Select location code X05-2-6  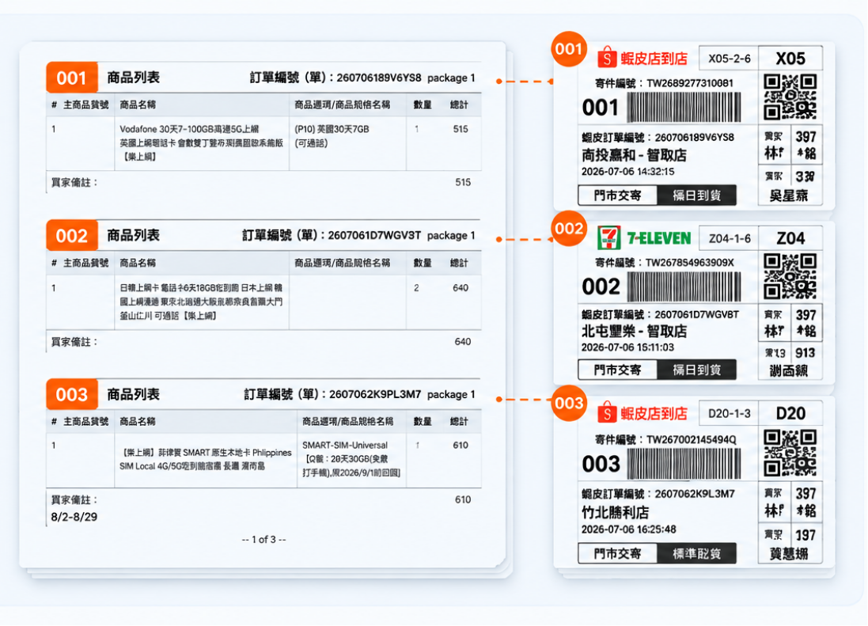730,59
